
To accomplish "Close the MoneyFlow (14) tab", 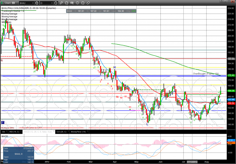I will 87,131.
